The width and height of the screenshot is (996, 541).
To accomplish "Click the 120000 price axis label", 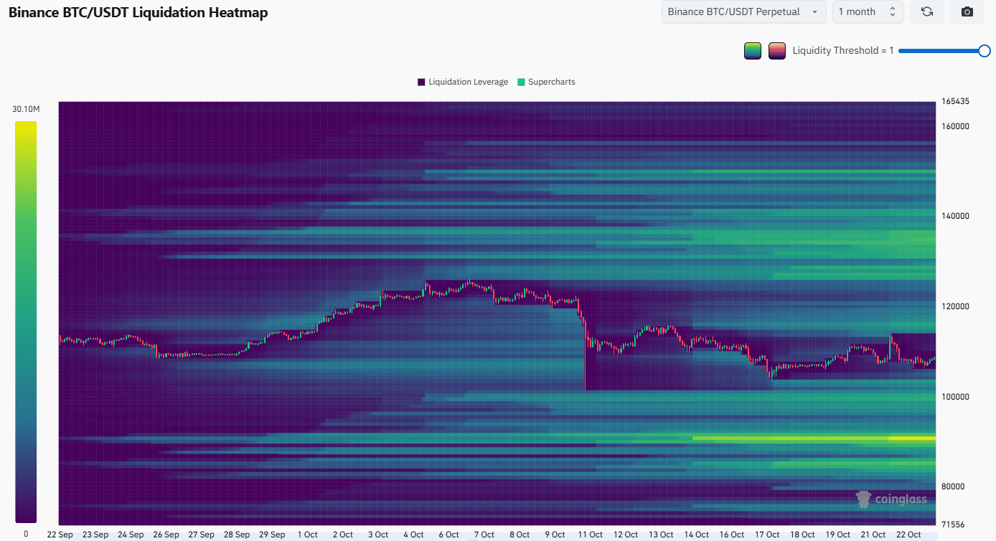I will pos(954,306).
